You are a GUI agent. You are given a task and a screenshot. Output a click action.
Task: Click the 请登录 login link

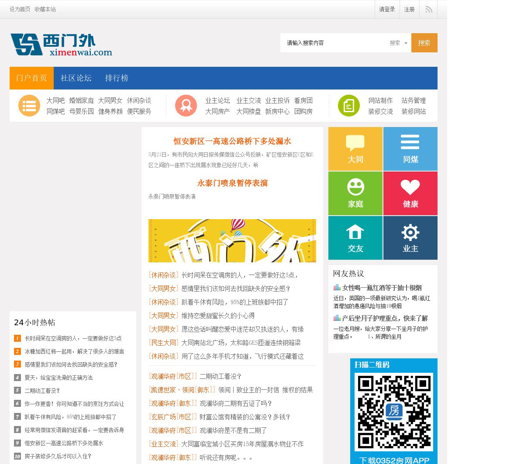(x=387, y=9)
